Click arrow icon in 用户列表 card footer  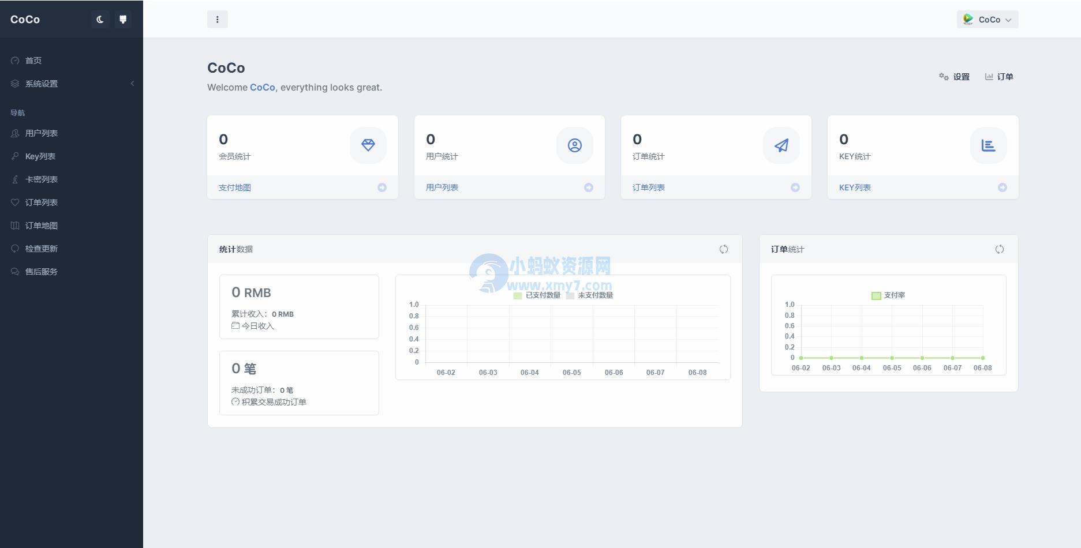(589, 187)
